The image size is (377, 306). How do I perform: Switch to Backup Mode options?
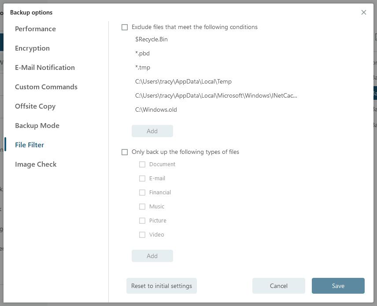(x=37, y=126)
